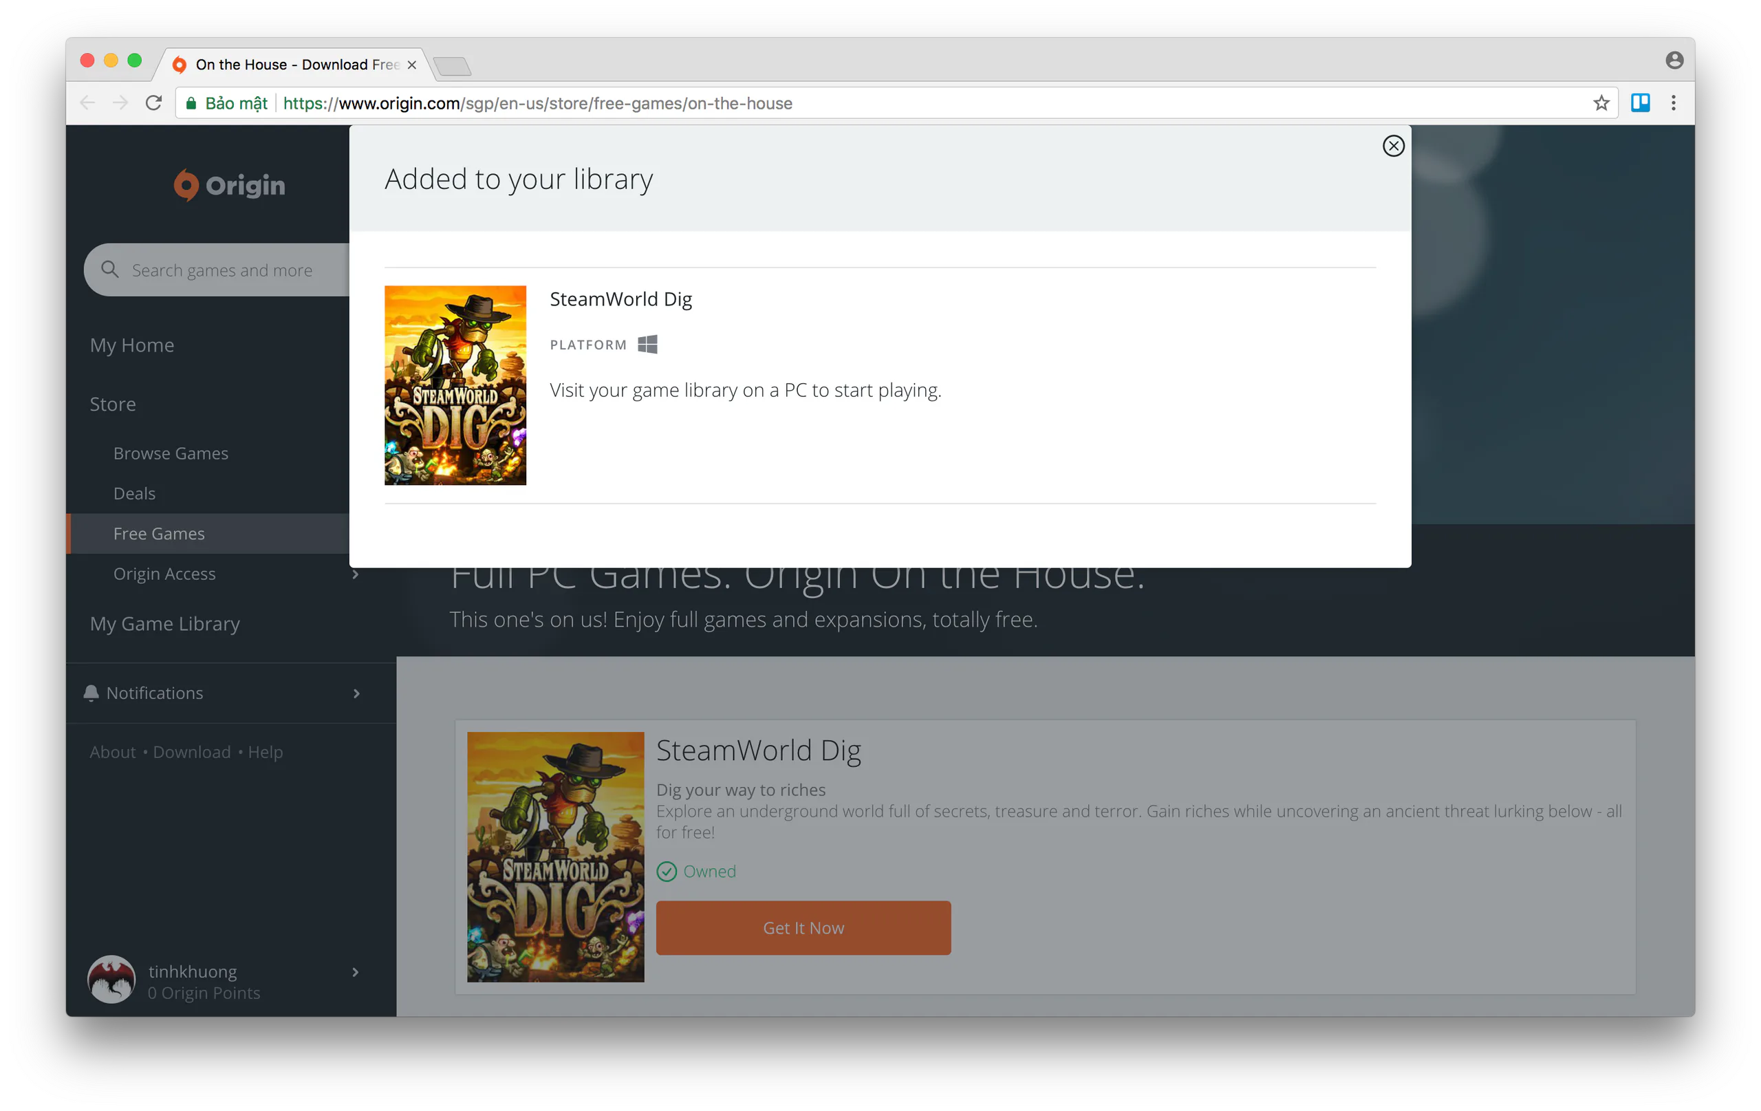This screenshot has width=1761, height=1111.
Task: Click the green Owned checkmark icon
Action: 667,871
